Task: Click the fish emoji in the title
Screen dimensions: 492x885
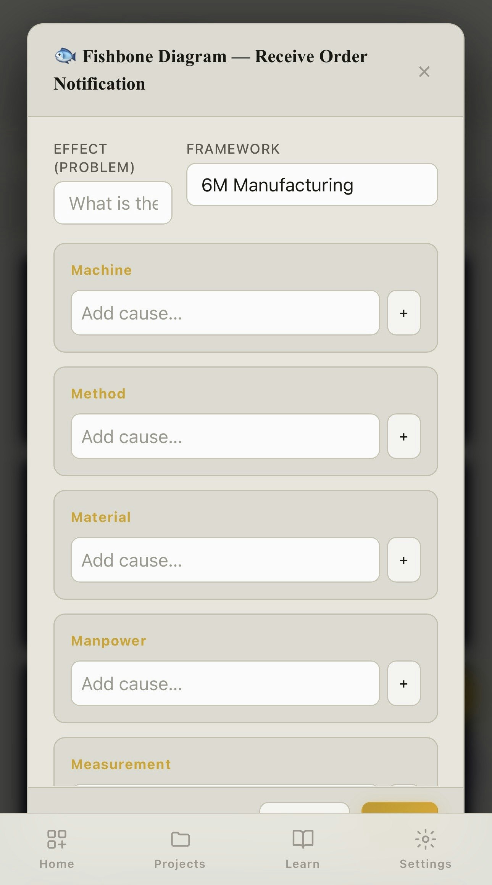Action: click(65, 56)
